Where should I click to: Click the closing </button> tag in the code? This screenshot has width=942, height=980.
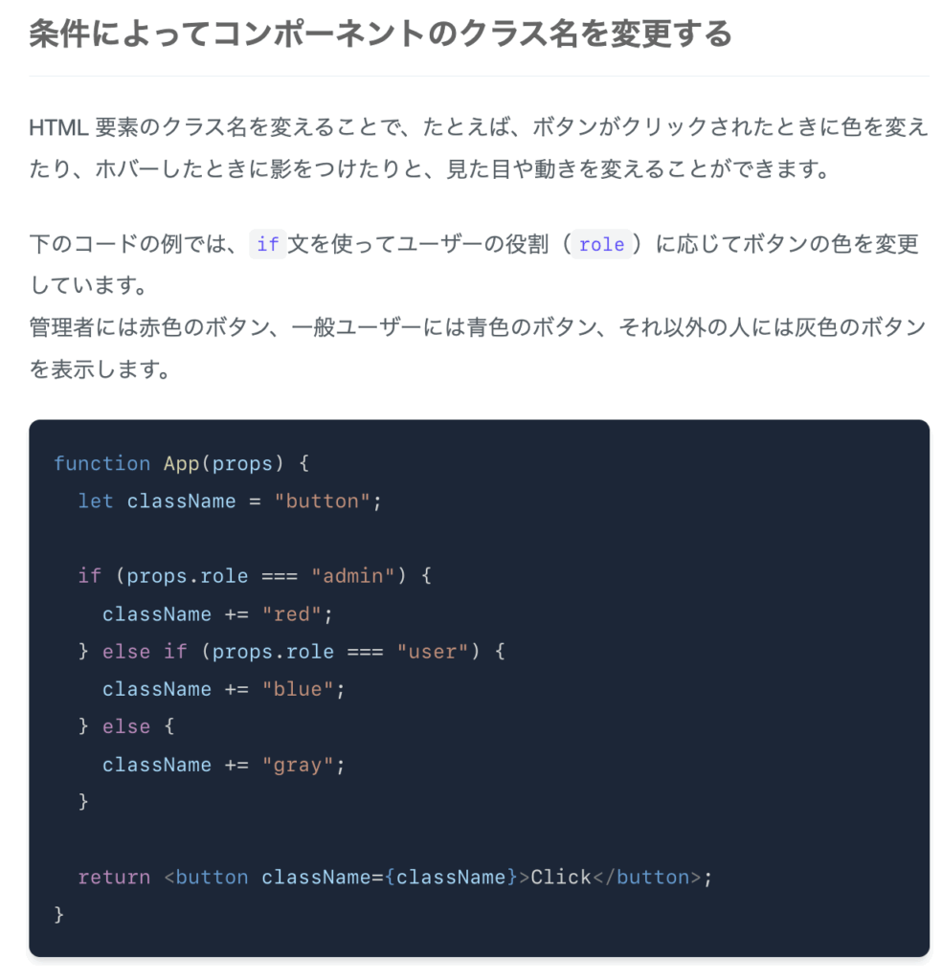coord(647,877)
